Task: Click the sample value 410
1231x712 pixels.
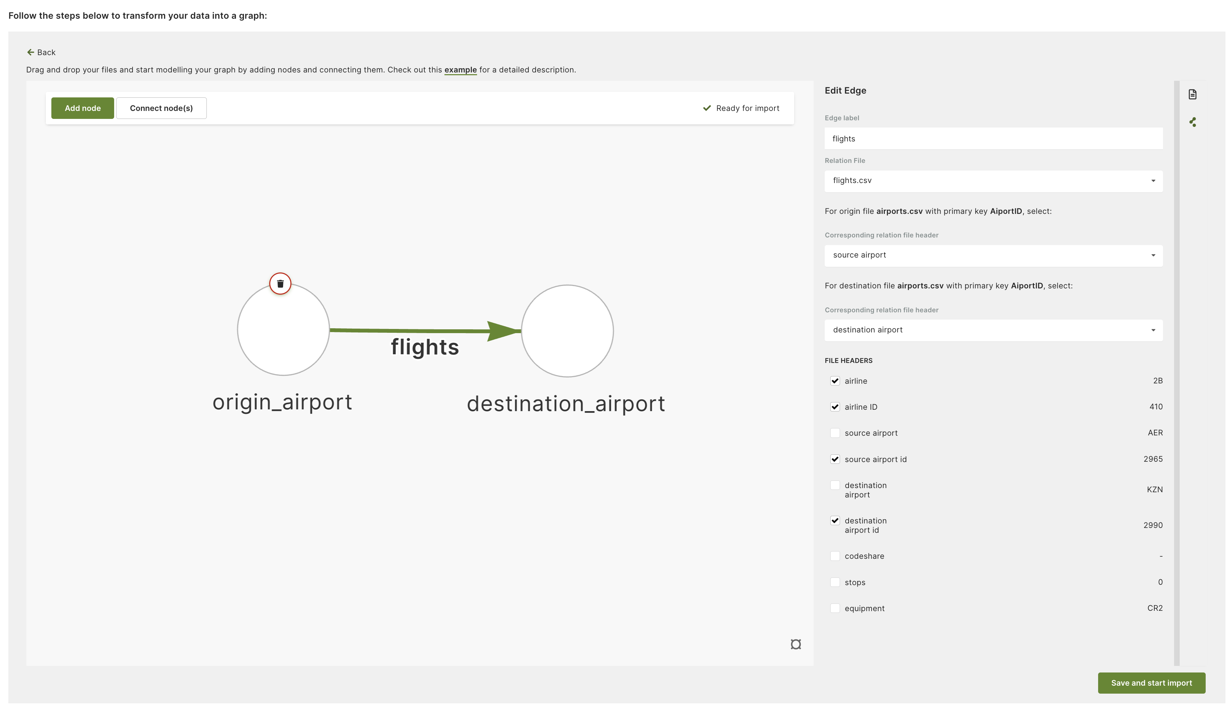Action: pos(1156,407)
